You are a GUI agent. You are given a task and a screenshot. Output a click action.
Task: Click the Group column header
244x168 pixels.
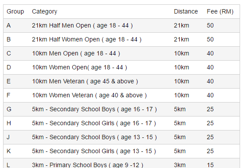click(x=15, y=12)
